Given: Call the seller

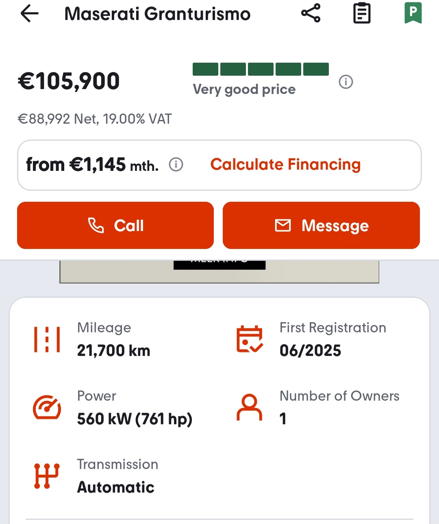Looking at the screenshot, I should 115,225.
